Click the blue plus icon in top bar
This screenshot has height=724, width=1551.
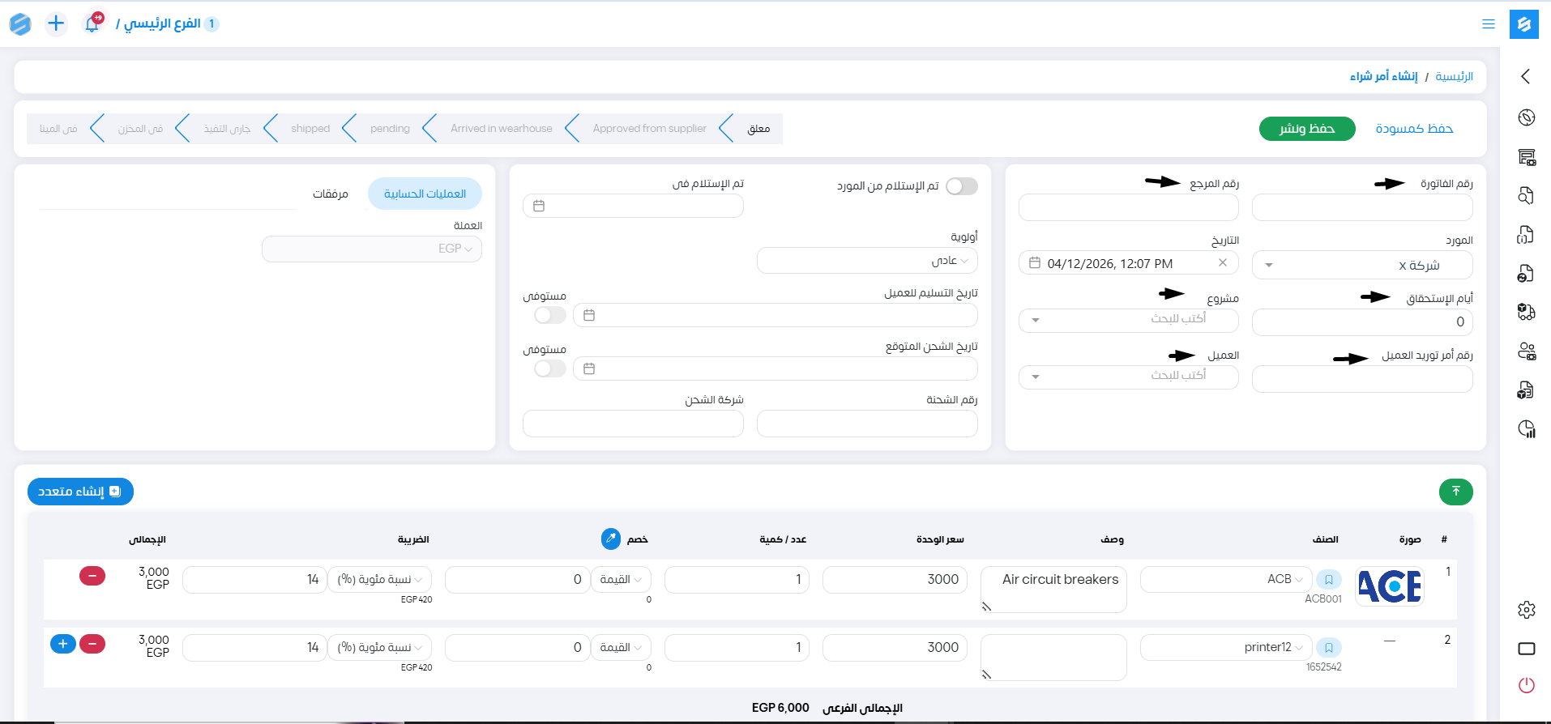coord(56,23)
